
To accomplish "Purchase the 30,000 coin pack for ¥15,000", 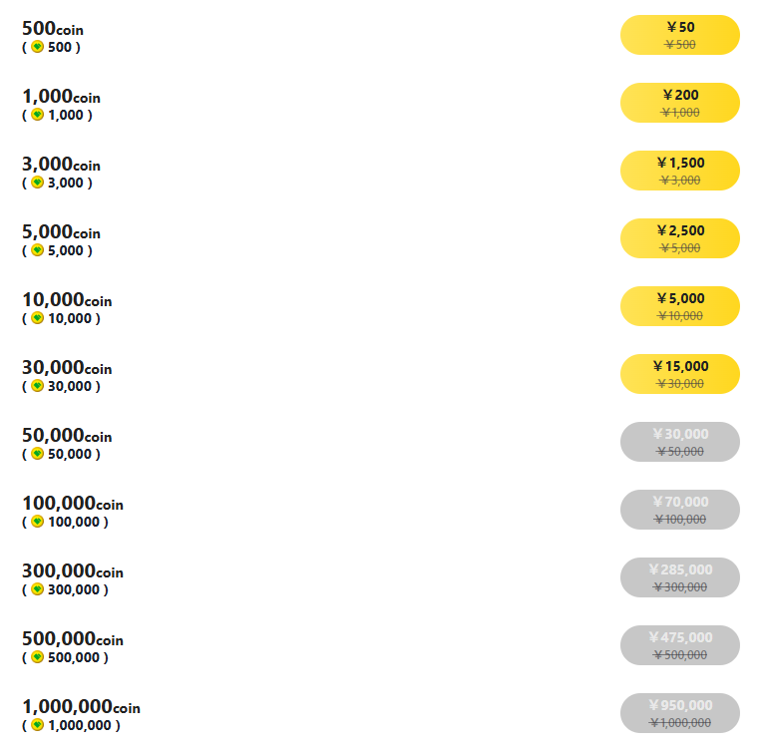I will tap(680, 374).
